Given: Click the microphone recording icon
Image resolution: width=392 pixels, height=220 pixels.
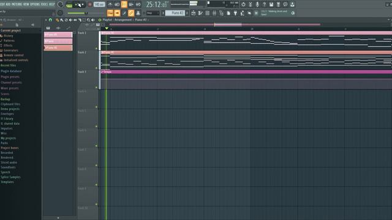Looking at the screenshot, I should pyautogui.click(x=257, y=4).
